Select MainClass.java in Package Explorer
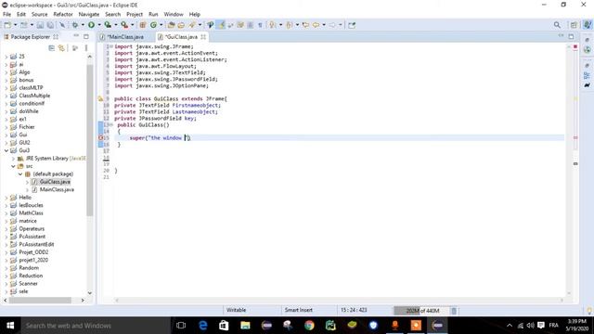The image size is (594, 334). click(57, 189)
